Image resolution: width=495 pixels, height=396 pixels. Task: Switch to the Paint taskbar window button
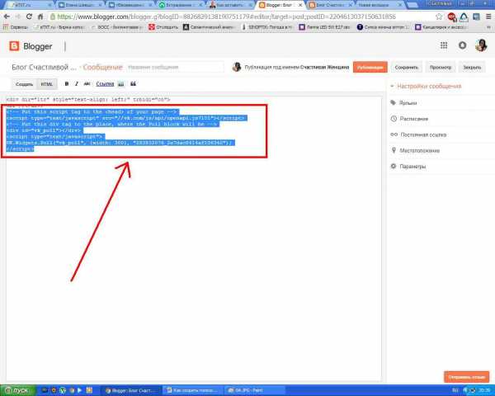254,390
